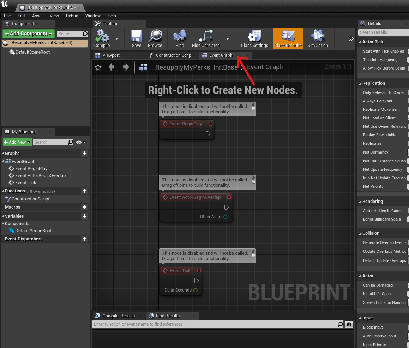Click Delta Seconds output pin
Image resolution: width=409 pixels, height=348 pixels.
coord(196,290)
